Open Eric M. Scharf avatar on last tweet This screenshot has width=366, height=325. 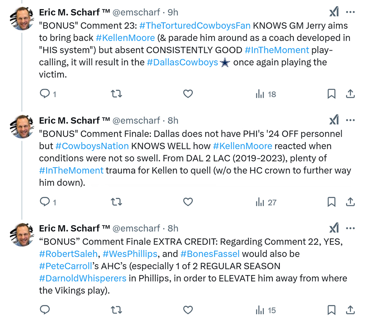[x=22, y=234]
